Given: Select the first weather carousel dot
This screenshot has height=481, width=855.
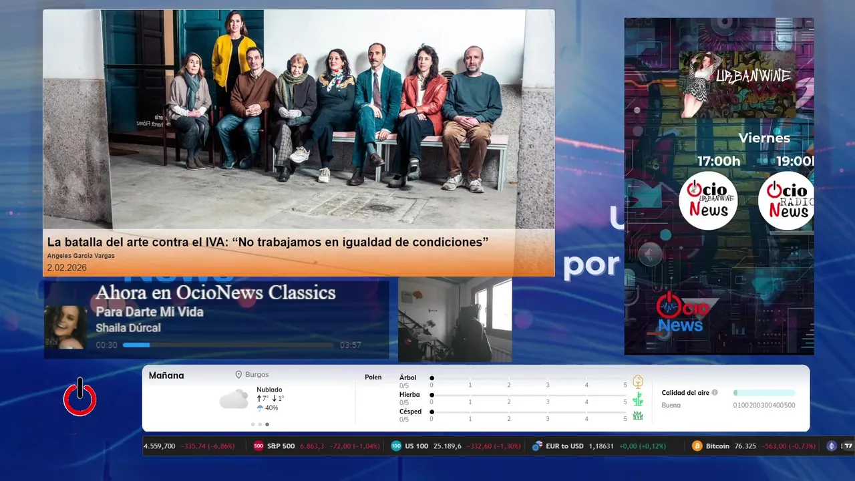Looking at the screenshot, I should [252, 424].
